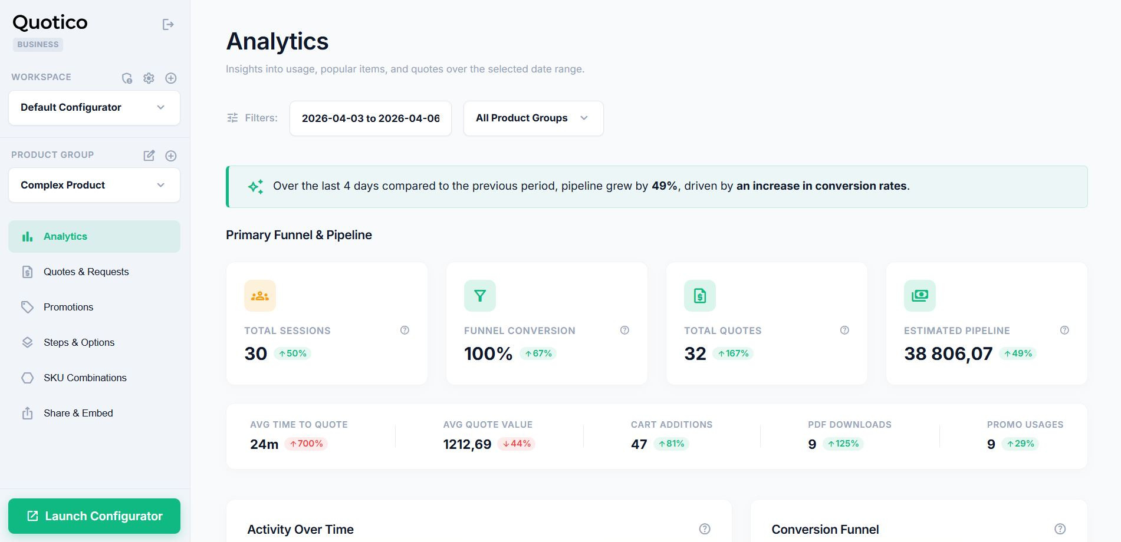The image size is (1121, 542).
Task: Click the help icon on Estimated Pipeline card
Action: tap(1064, 331)
